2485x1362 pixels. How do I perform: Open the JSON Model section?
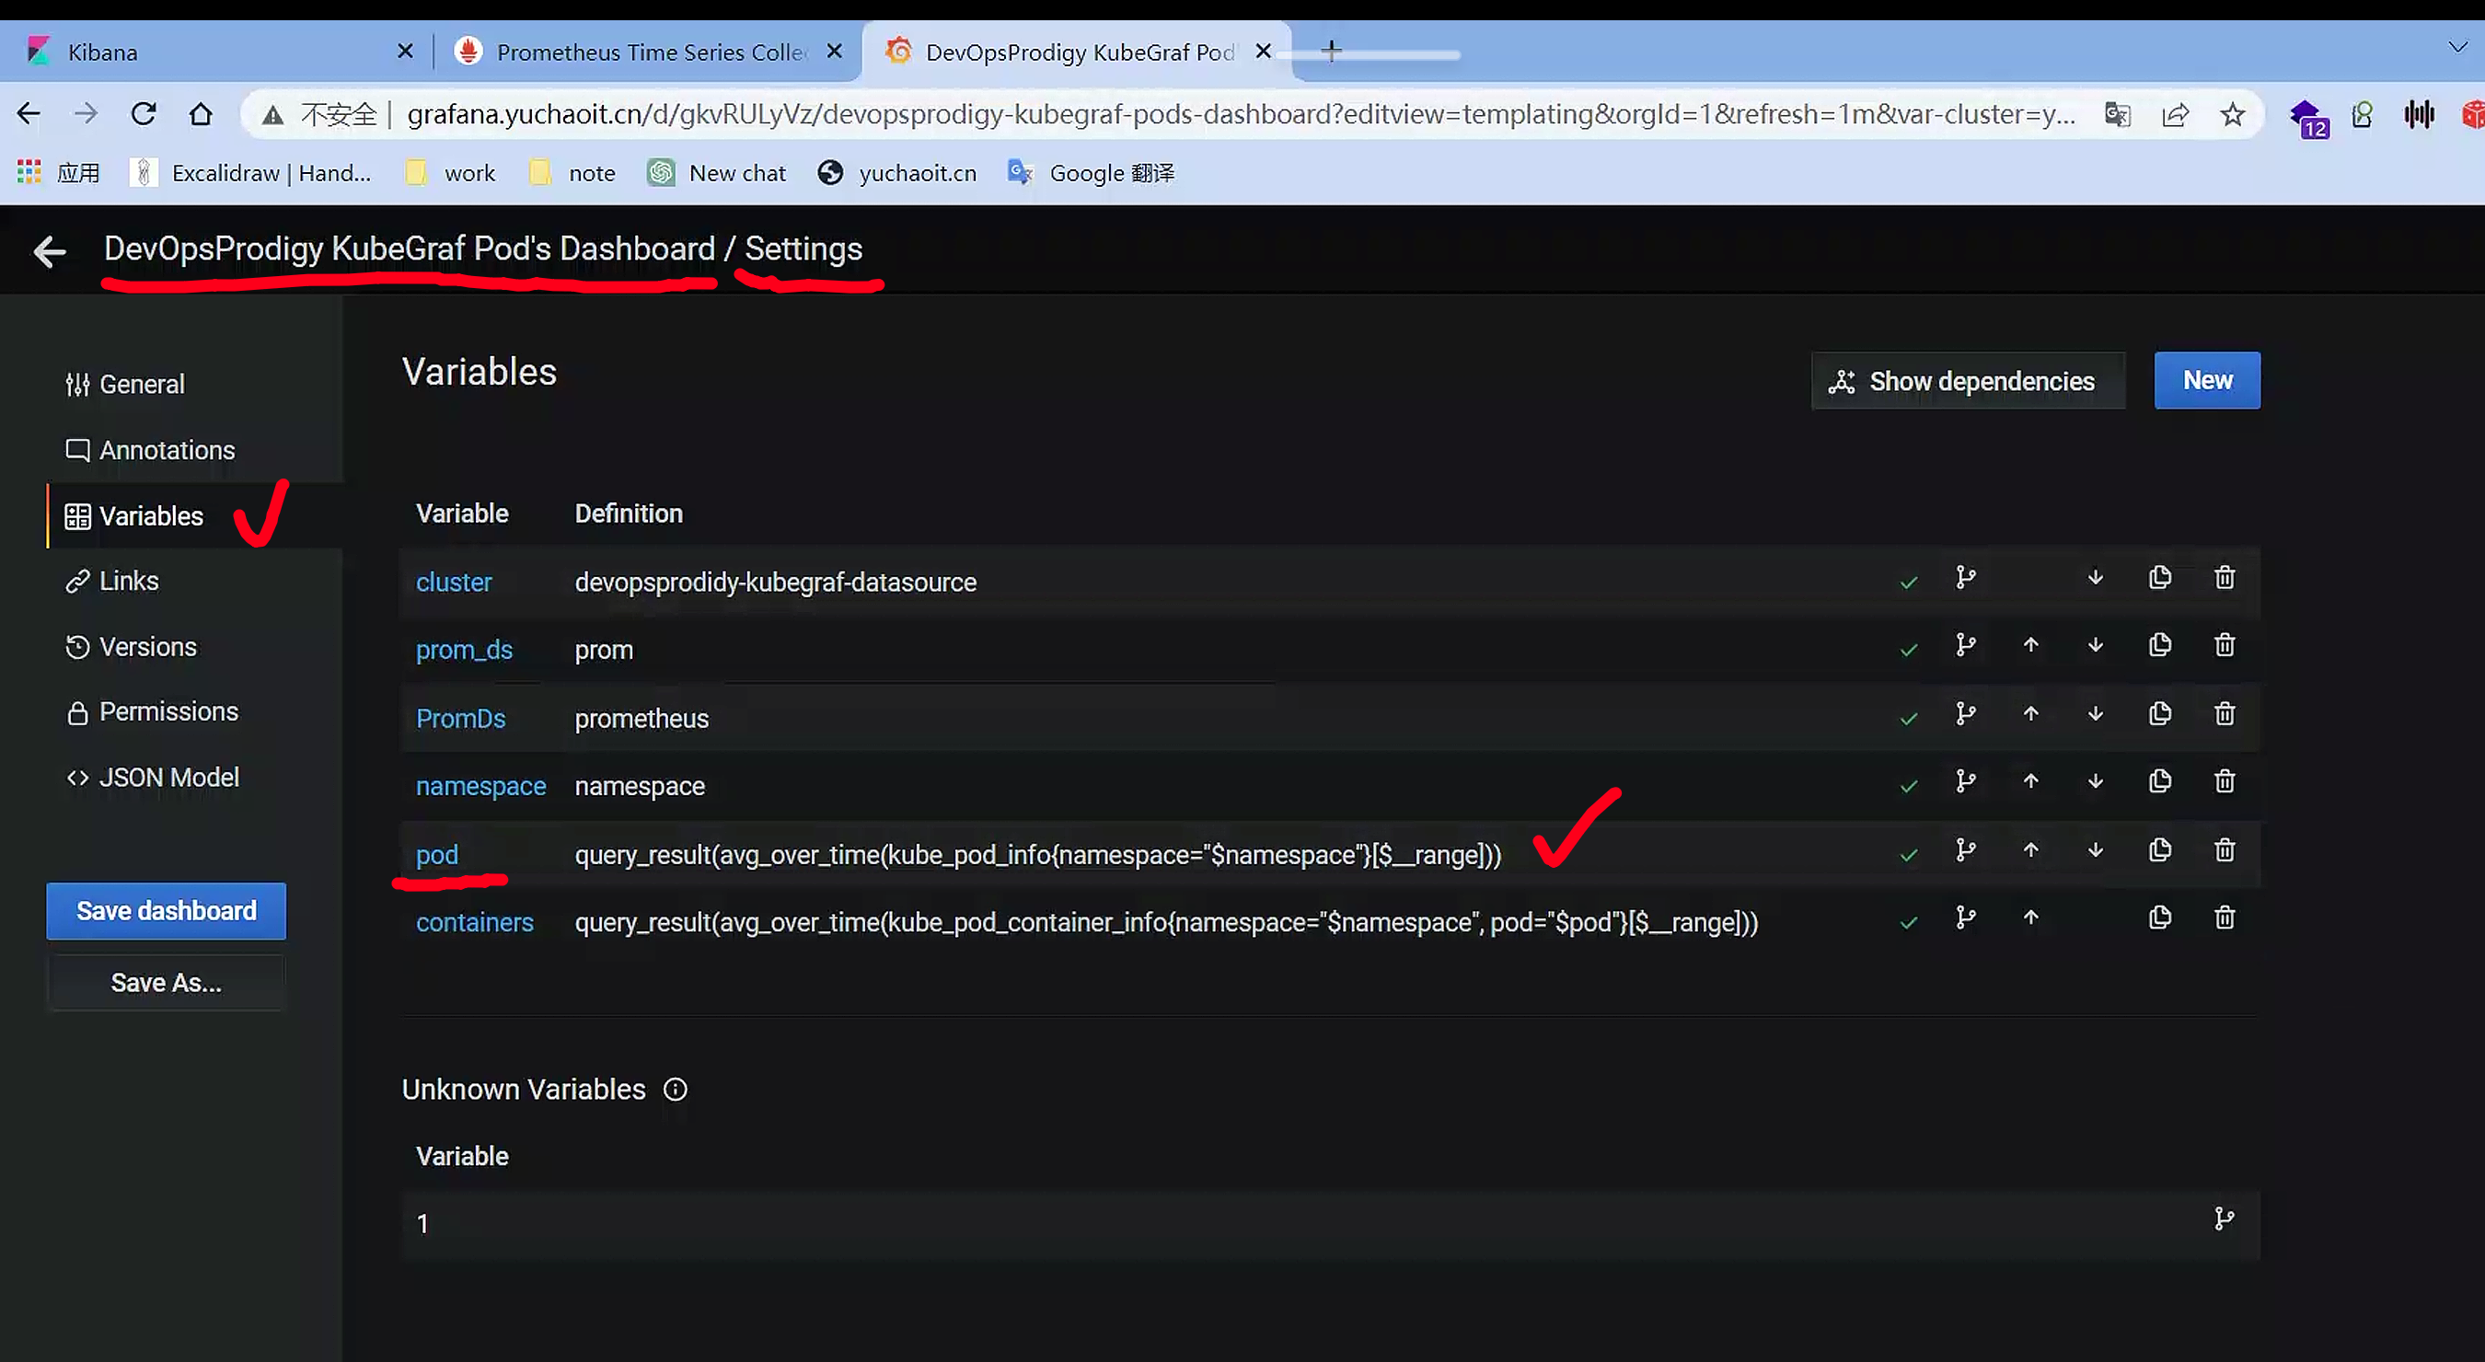(x=168, y=778)
